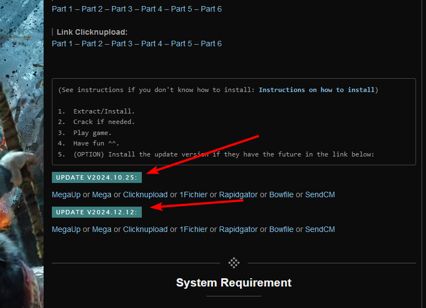The image size is (426, 308).
Task: Open 1Fichier link under UPDATE V2024.12.12
Action: [x=194, y=230]
